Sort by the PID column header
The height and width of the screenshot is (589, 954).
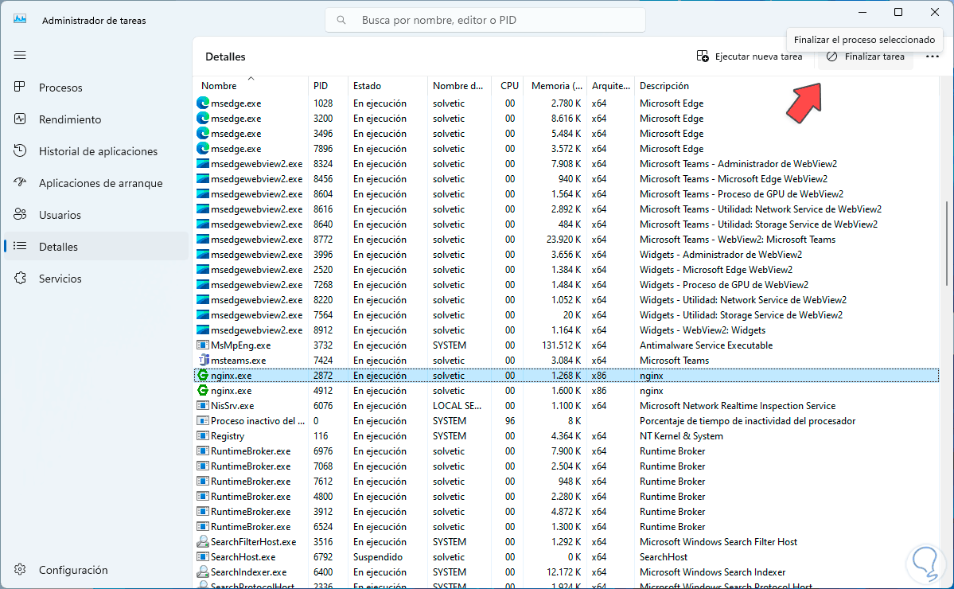click(328, 86)
